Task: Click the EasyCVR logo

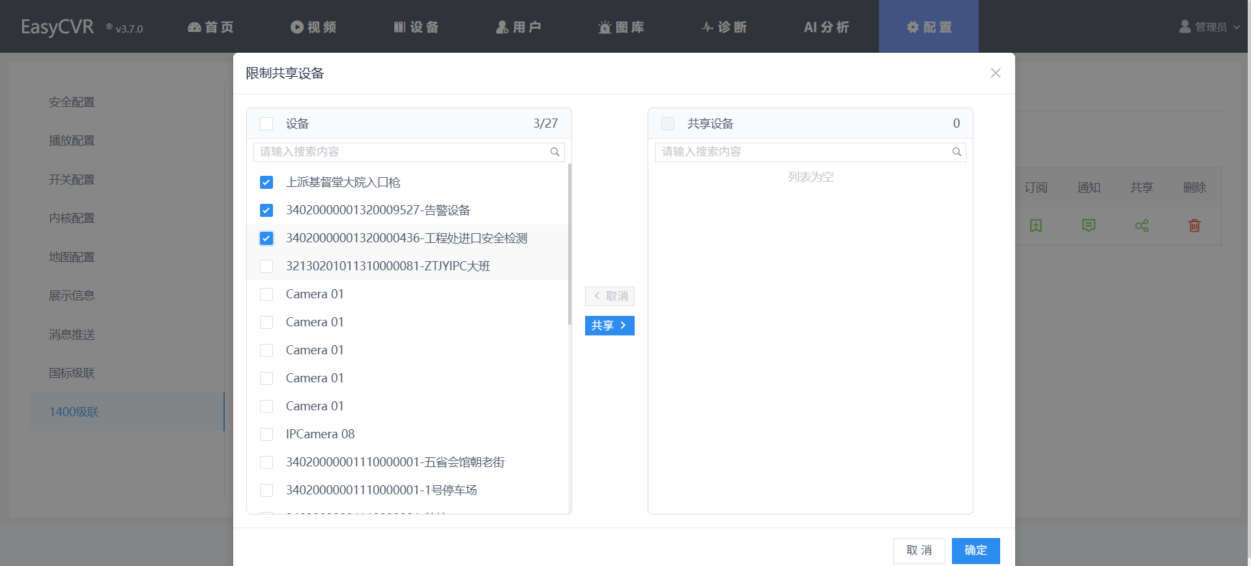Action: point(57,27)
